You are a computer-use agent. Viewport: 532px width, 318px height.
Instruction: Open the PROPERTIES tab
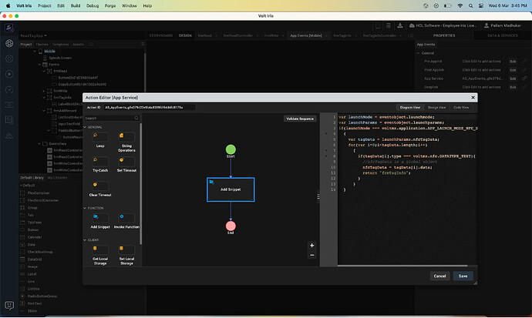pyautogui.click(x=444, y=35)
